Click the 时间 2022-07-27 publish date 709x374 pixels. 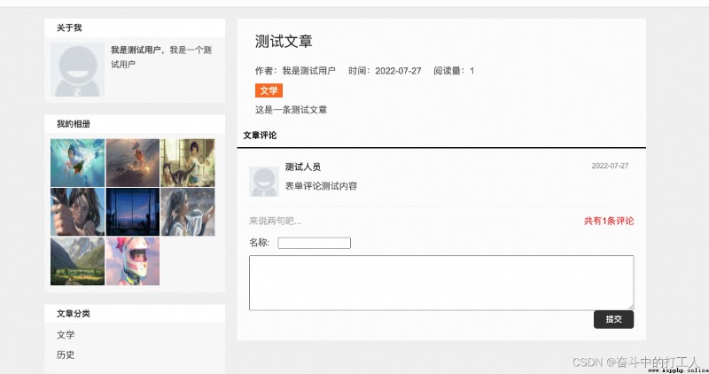pyautogui.click(x=385, y=71)
